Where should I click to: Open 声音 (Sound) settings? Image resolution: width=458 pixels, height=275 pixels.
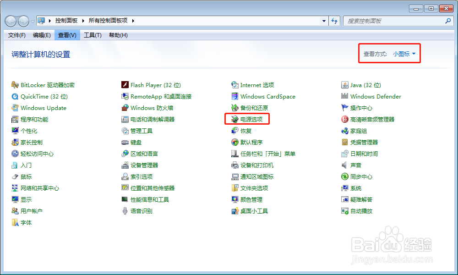(355, 165)
